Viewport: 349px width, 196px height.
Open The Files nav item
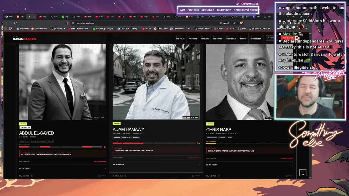[180, 39]
